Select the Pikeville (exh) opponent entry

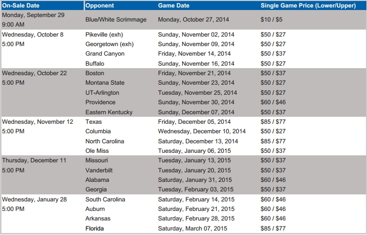click(x=104, y=35)
